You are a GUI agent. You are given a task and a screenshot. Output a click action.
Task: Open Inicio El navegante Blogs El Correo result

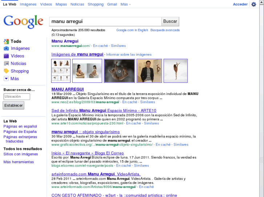point(88,153)
